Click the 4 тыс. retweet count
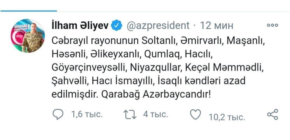The height and width of the screenshot is (140, 290). pyautogui.click(x=156, y=115)
